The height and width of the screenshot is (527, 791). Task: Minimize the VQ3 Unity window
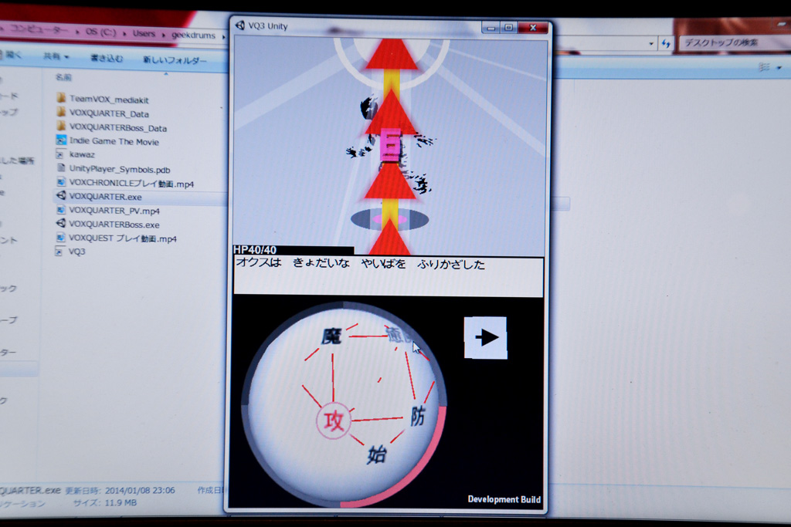491,28
